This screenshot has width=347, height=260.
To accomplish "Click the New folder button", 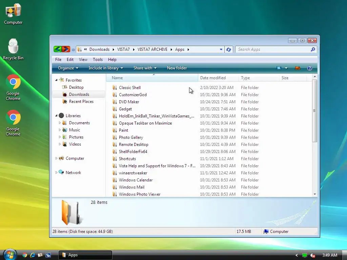I will coord(177,68).
